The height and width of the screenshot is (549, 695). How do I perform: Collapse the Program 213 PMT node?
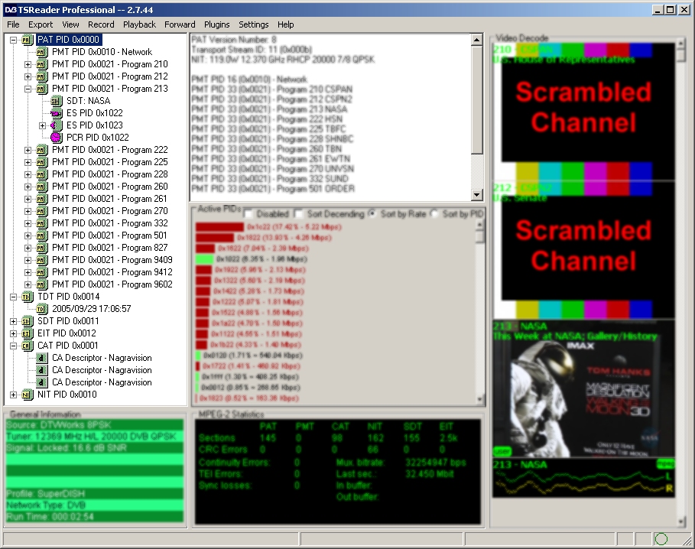(x=28, y=89)
